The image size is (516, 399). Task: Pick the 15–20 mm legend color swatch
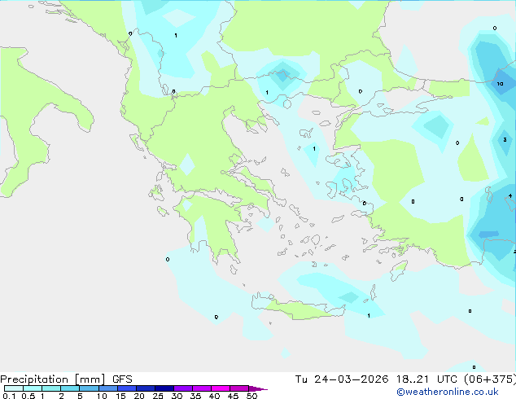(x=127, y=388)
